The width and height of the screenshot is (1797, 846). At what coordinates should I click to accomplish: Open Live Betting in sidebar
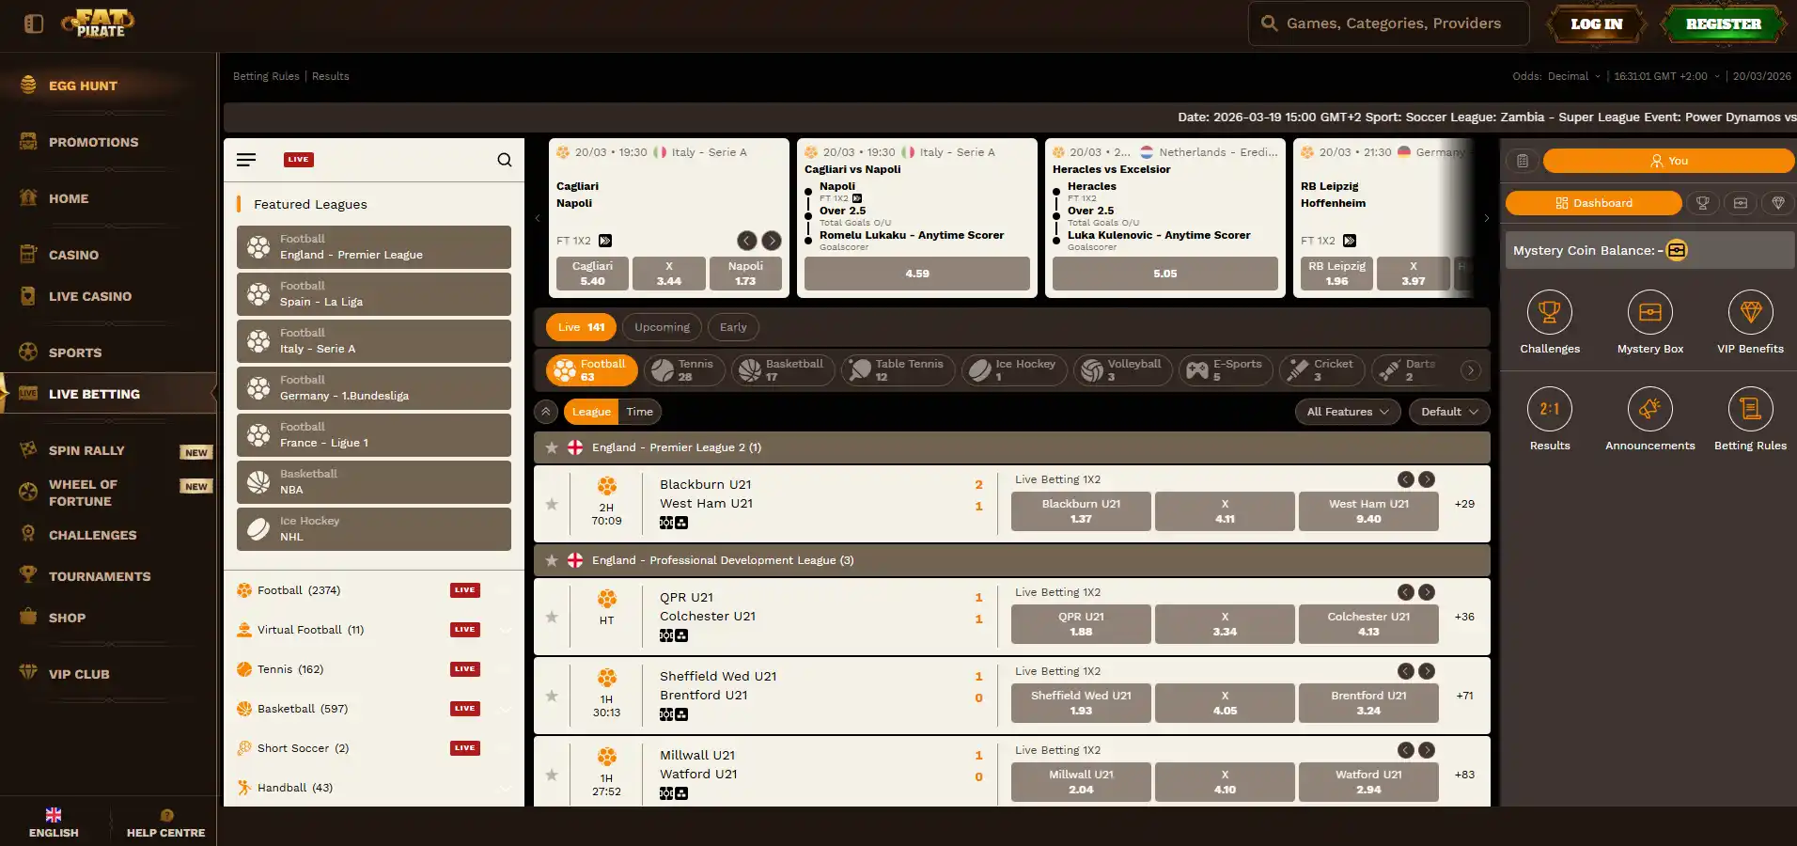108,394
